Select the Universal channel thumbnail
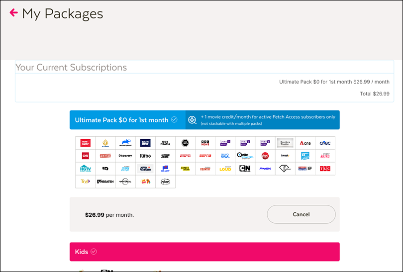403x272 pixels. (125, 181)
